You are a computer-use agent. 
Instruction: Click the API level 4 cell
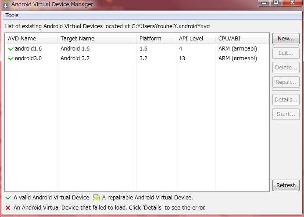pyautogui.click(x=180, y=48)
